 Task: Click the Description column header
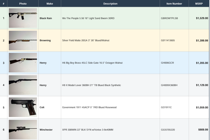click(x=110, y=4)
